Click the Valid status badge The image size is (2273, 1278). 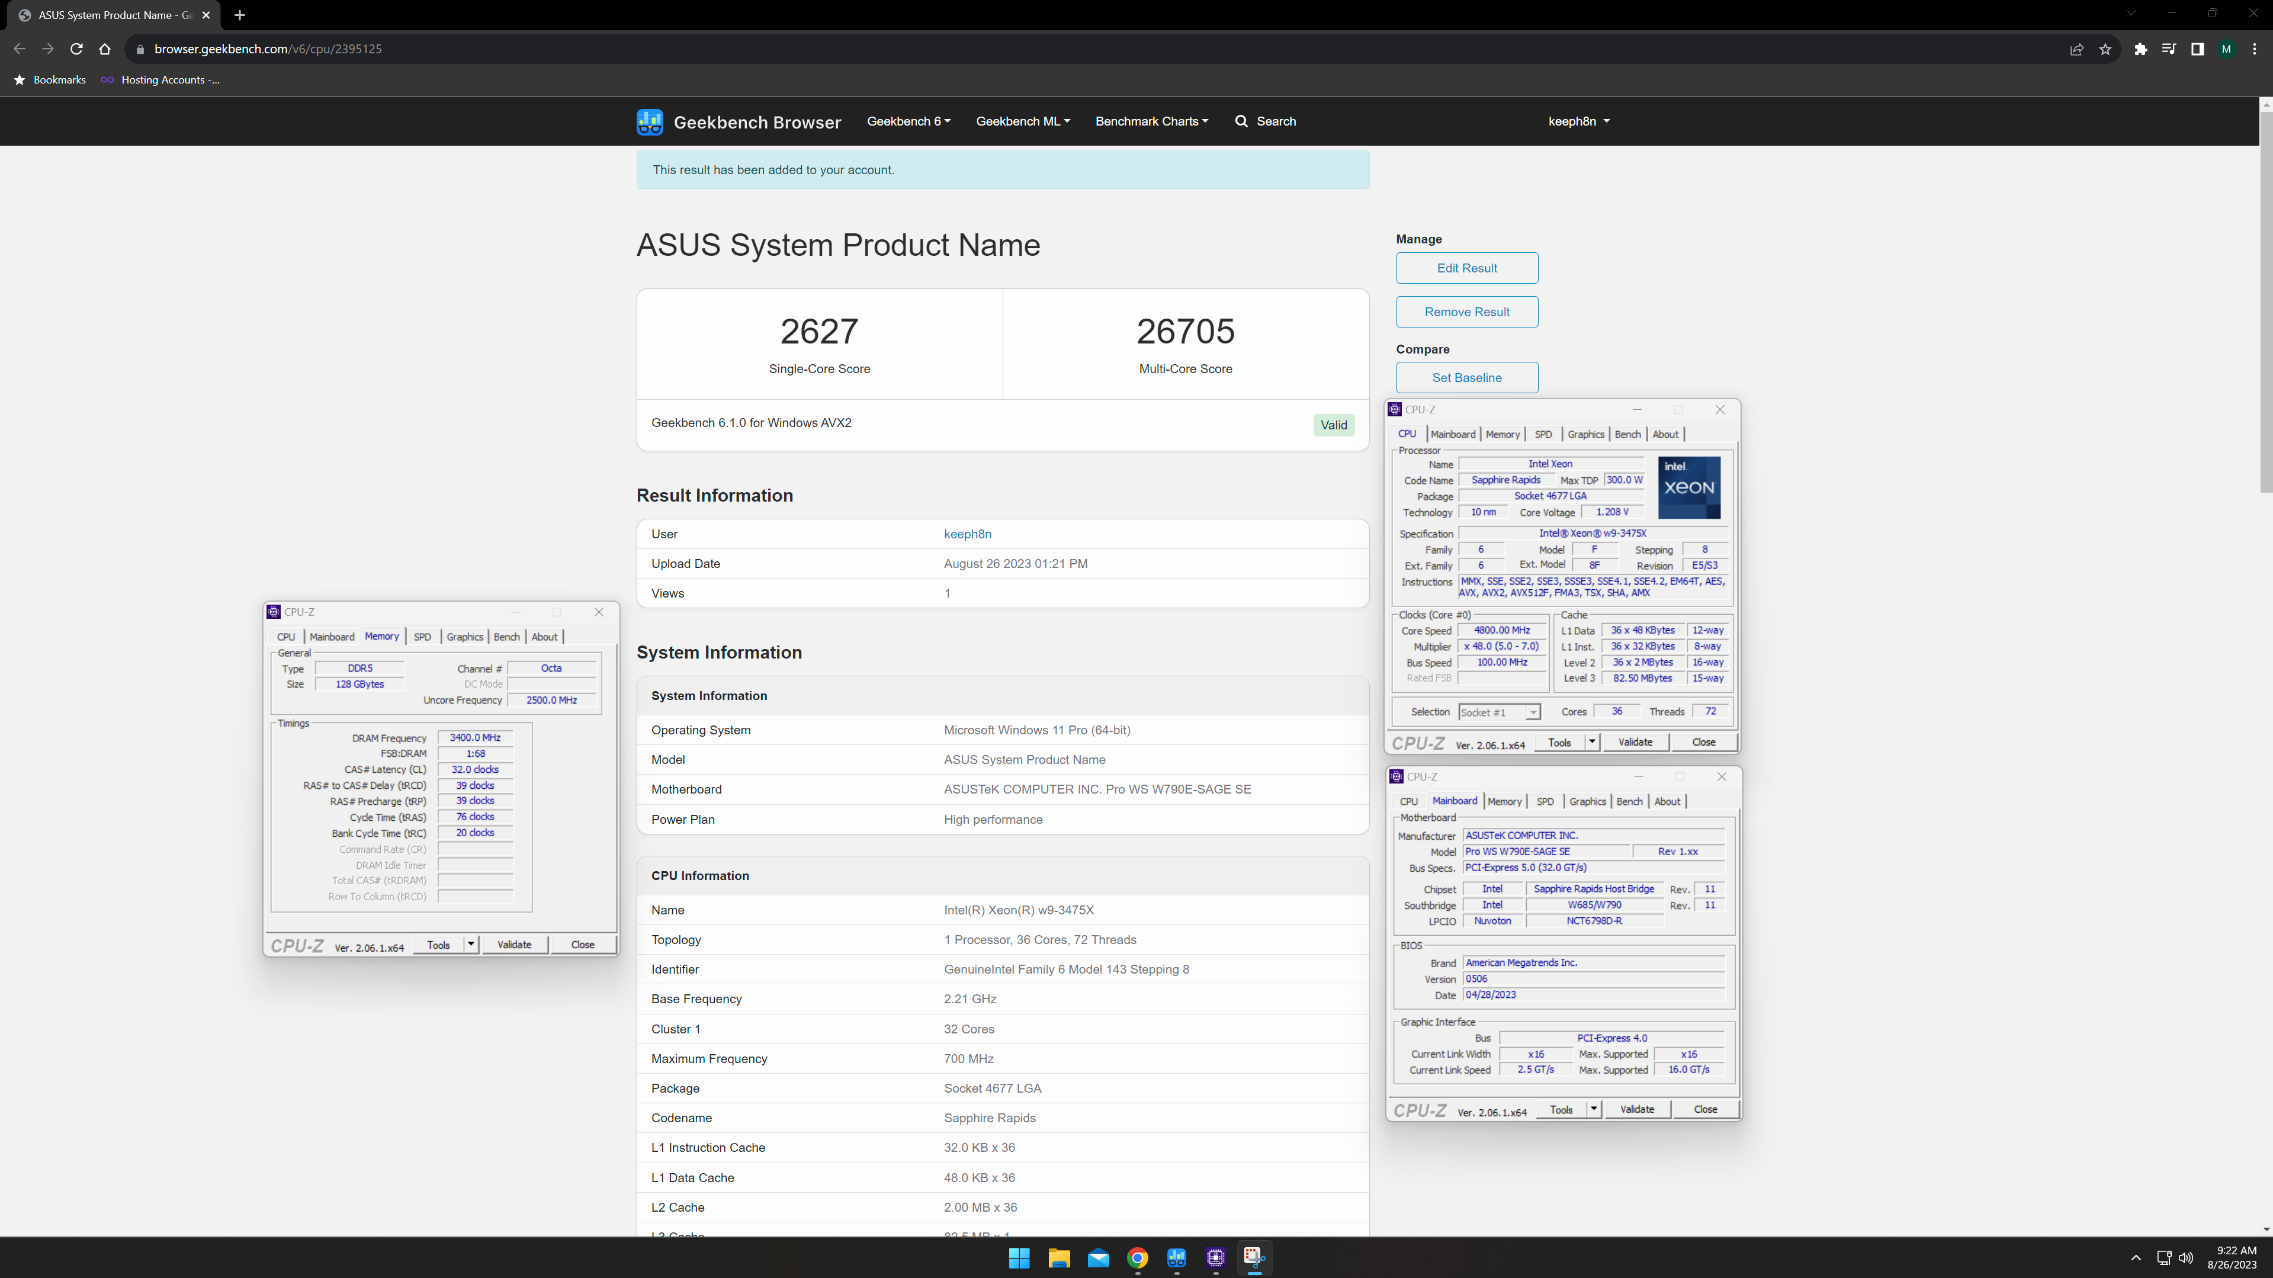click(x=1333, y=425)
